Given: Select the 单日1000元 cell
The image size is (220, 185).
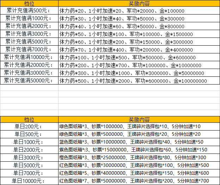Looking at the screenshot, I should (x=29, y=142).
